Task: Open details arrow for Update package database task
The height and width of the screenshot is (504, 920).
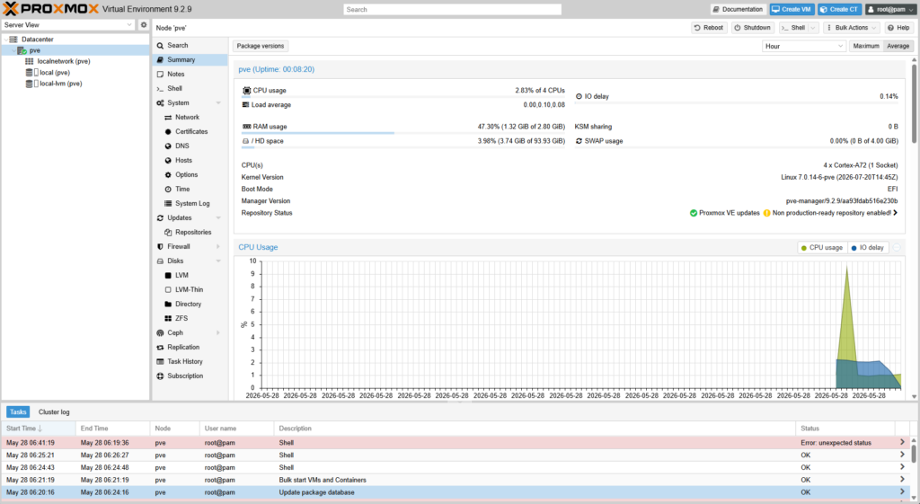Action: pyautogui.click(x=902, y=491)
